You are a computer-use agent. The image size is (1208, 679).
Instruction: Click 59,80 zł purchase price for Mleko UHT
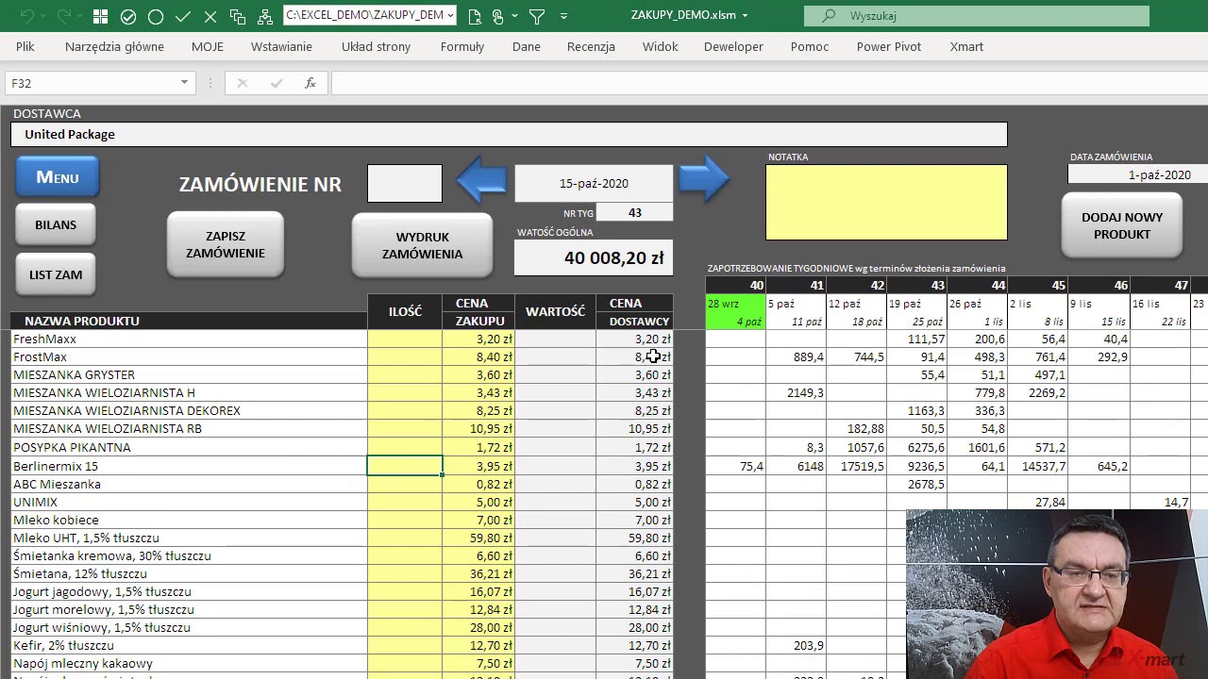pyautogui.click(x=480, y=538)
